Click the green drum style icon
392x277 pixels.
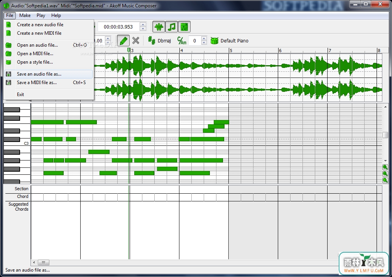(215, 41)
